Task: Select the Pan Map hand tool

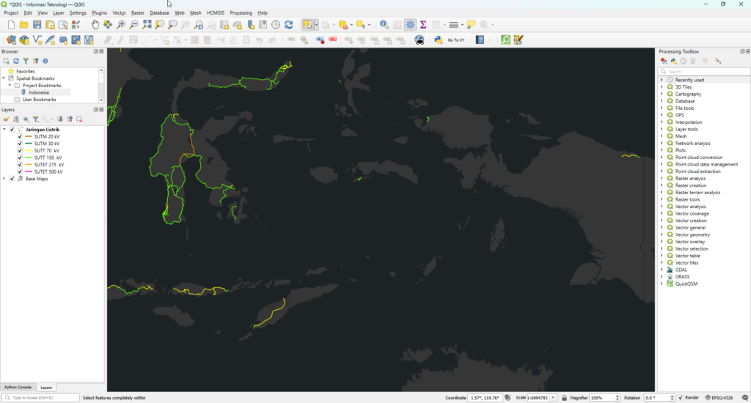Action: 95,25
